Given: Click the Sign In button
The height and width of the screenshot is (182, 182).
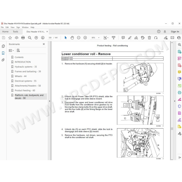Looking at the screenshot, I should (x=175, y=31).
